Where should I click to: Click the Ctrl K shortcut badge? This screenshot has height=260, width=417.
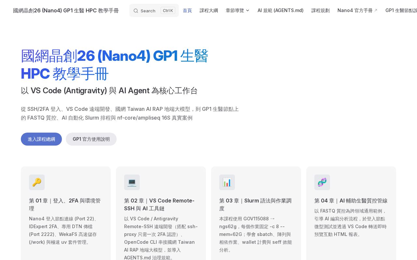pos(168,10)
